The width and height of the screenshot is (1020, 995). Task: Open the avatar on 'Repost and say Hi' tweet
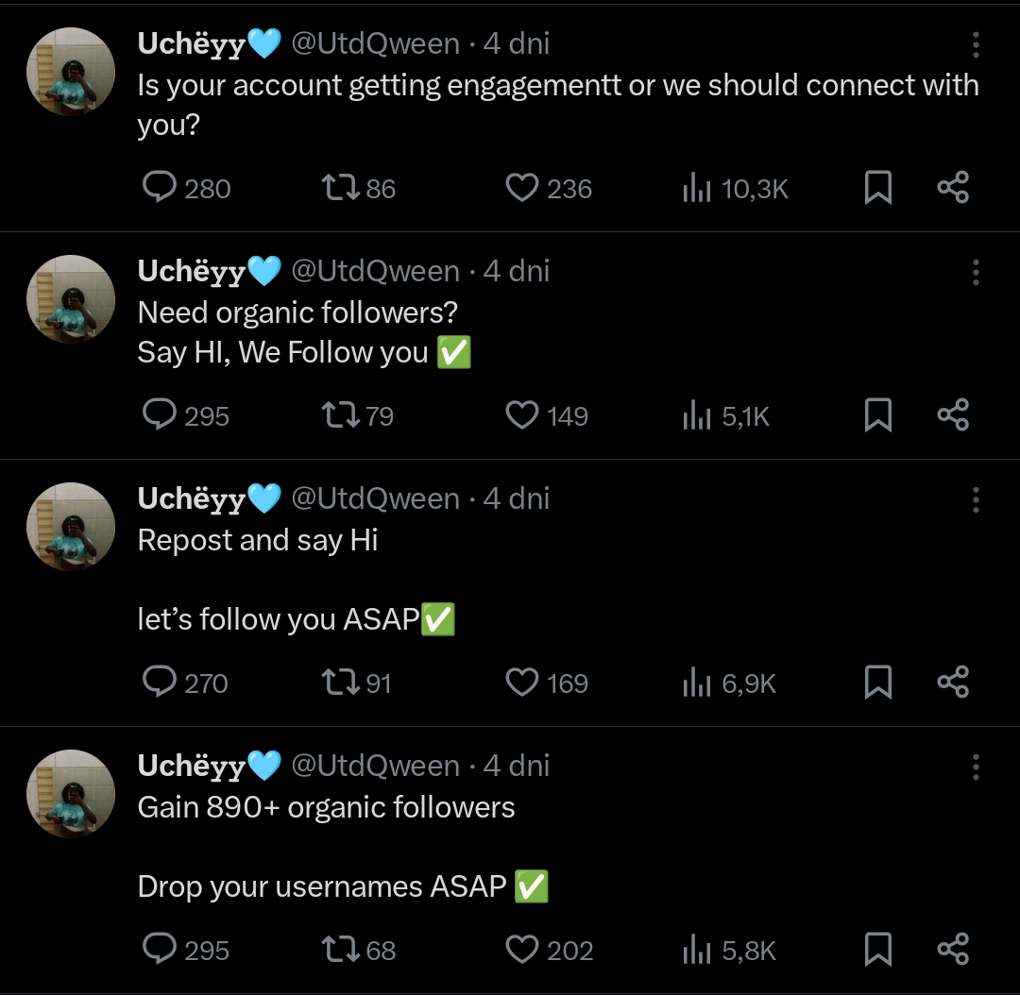(71, 527)
